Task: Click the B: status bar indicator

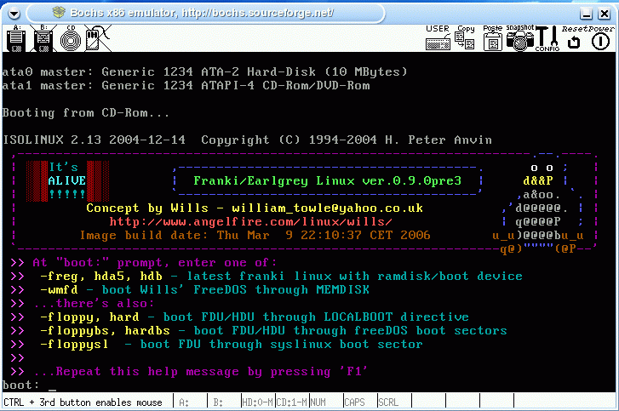Action: (x=218, y=402)
